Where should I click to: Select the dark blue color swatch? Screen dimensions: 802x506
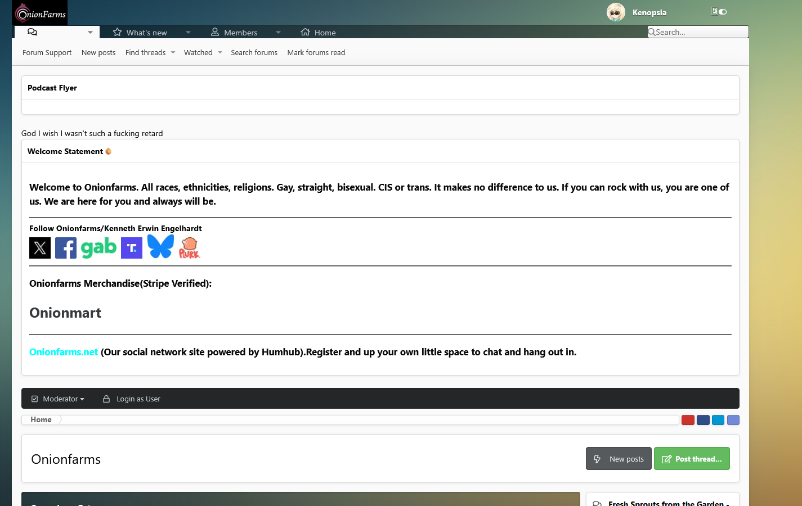703,420
